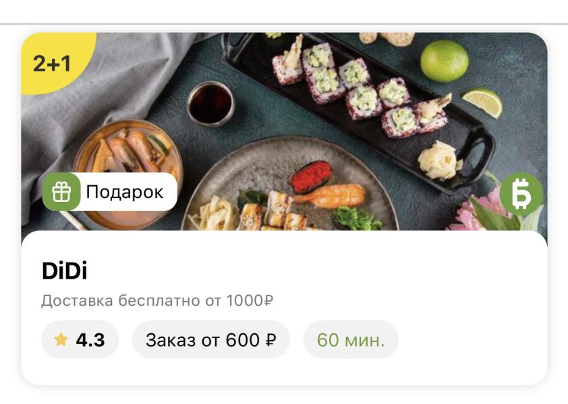This screenshot has height=404, width=568.
Task: Tap the 60 мин. delivery time chip
Action: pyautogui.click(x=351, y=339)
